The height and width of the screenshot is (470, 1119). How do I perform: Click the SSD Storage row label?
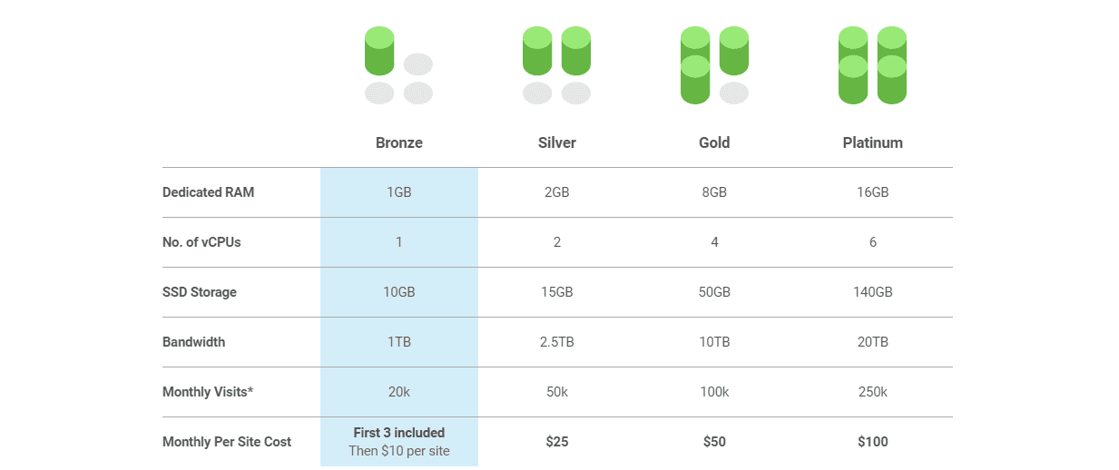200,292
